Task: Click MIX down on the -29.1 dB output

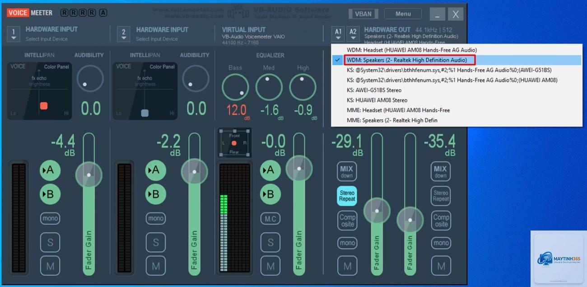Action: click(347, 172)
